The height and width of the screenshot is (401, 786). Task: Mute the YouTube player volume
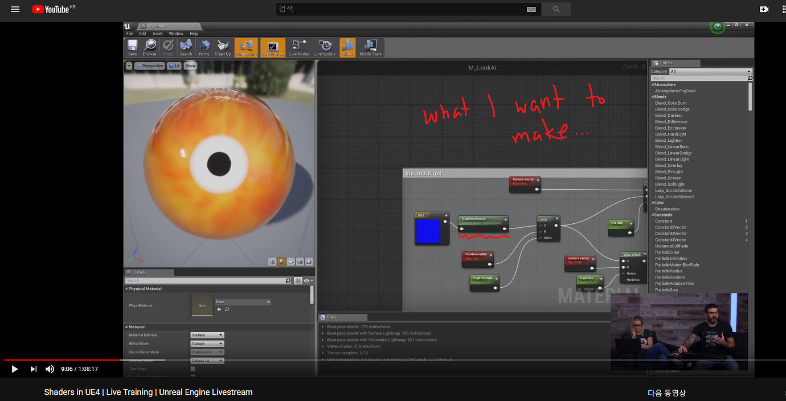[50, 369]
